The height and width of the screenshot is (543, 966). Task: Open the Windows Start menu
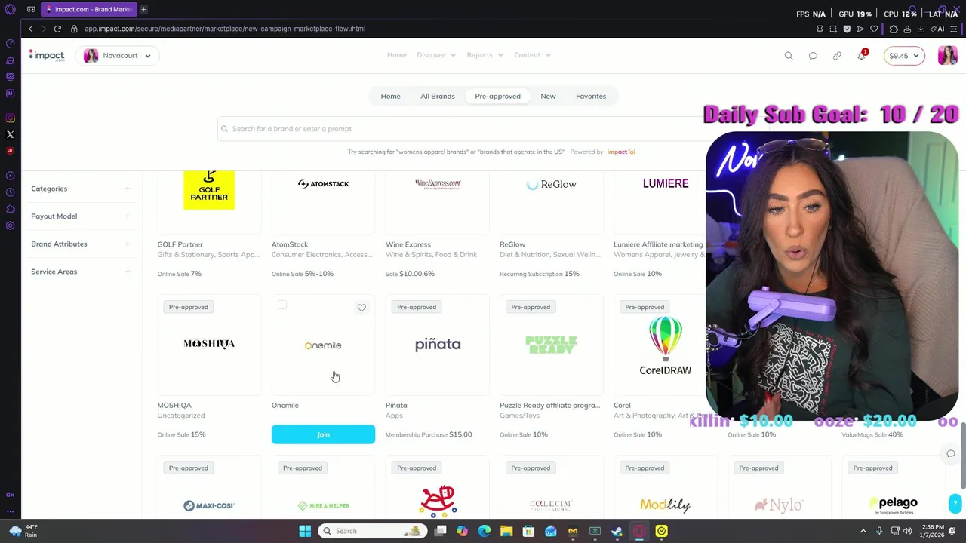pos(305,531)
